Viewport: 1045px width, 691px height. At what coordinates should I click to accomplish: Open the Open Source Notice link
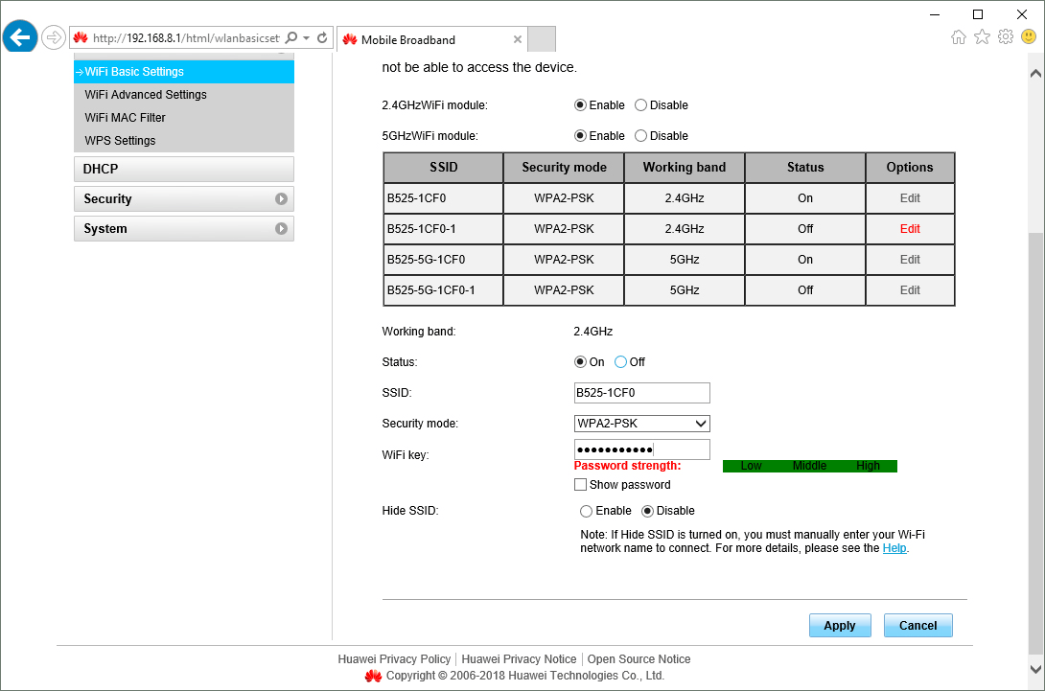[x=639, y=659]
